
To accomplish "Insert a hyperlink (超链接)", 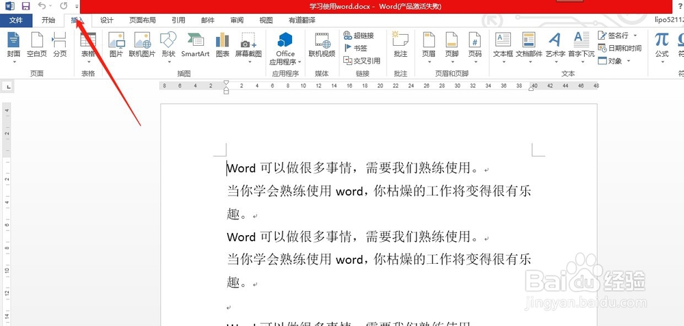I will pyautogui.click(x=358, y=36).
